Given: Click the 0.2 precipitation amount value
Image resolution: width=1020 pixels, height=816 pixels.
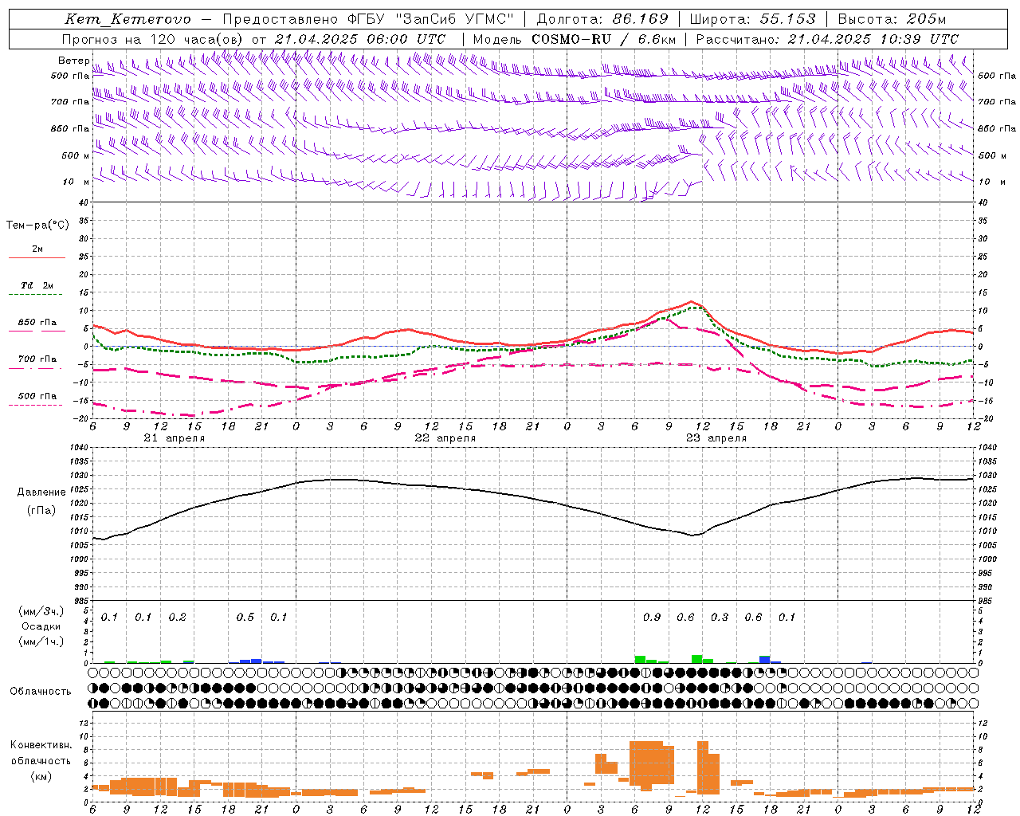Looking at the screenshot, I should tap(177, 618).
